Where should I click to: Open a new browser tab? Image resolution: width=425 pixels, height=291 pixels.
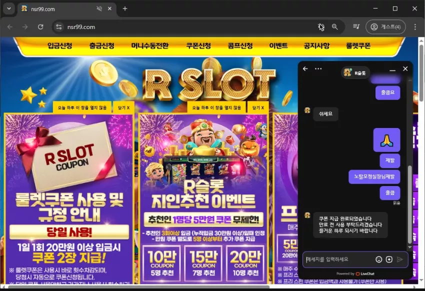point(125,8)
